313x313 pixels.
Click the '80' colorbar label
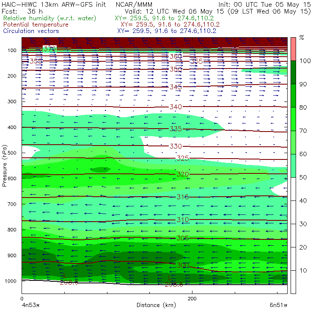pos(303,107)
